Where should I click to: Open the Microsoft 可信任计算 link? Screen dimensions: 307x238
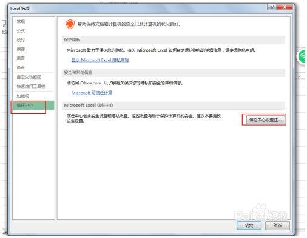point(92,93)
